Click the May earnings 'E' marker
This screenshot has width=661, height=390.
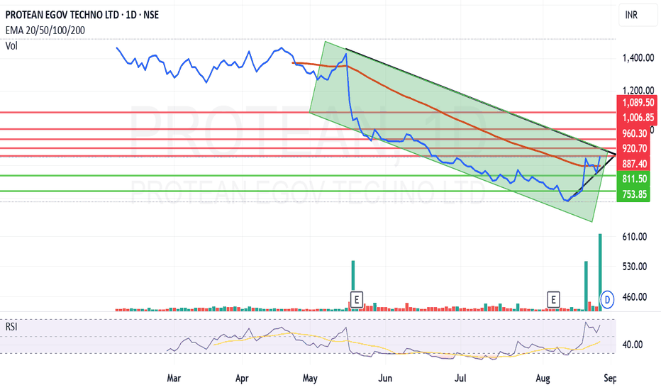point(357,300)
